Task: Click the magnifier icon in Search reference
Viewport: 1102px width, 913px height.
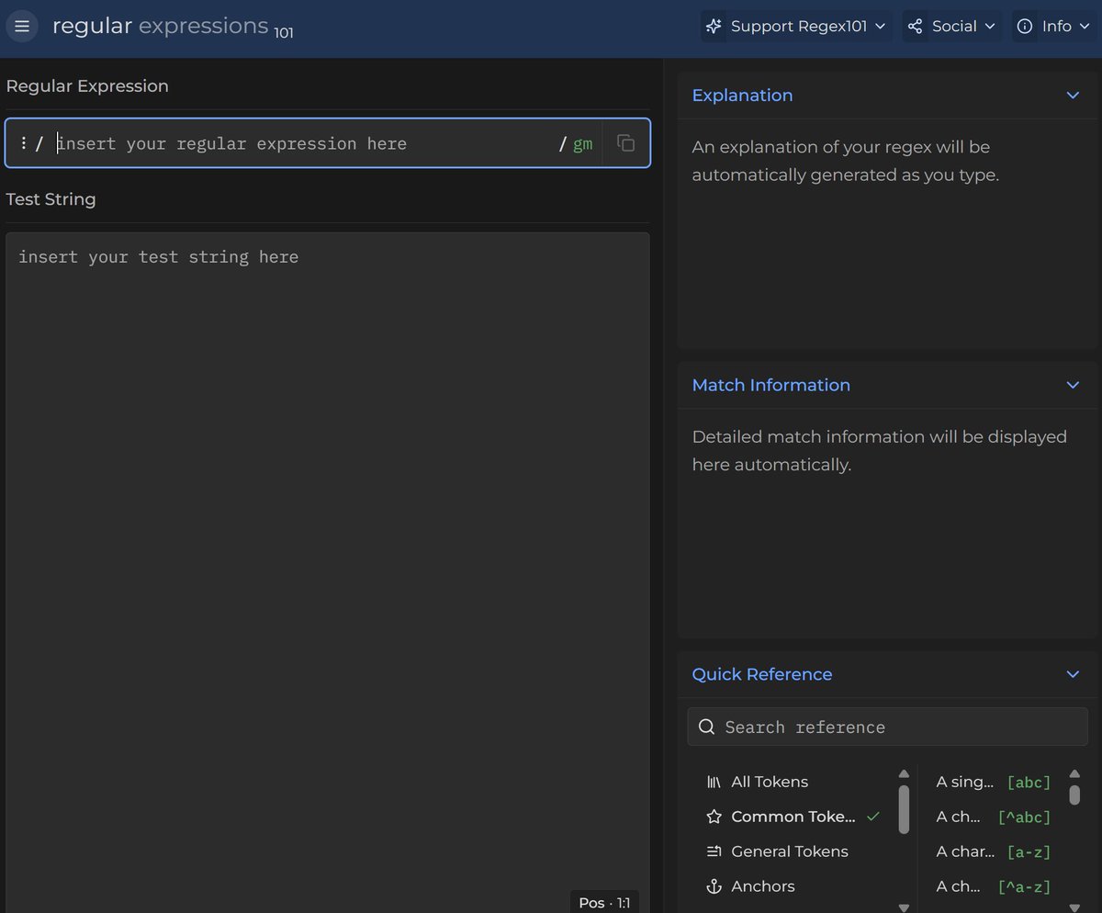Action: pos(706,727)
